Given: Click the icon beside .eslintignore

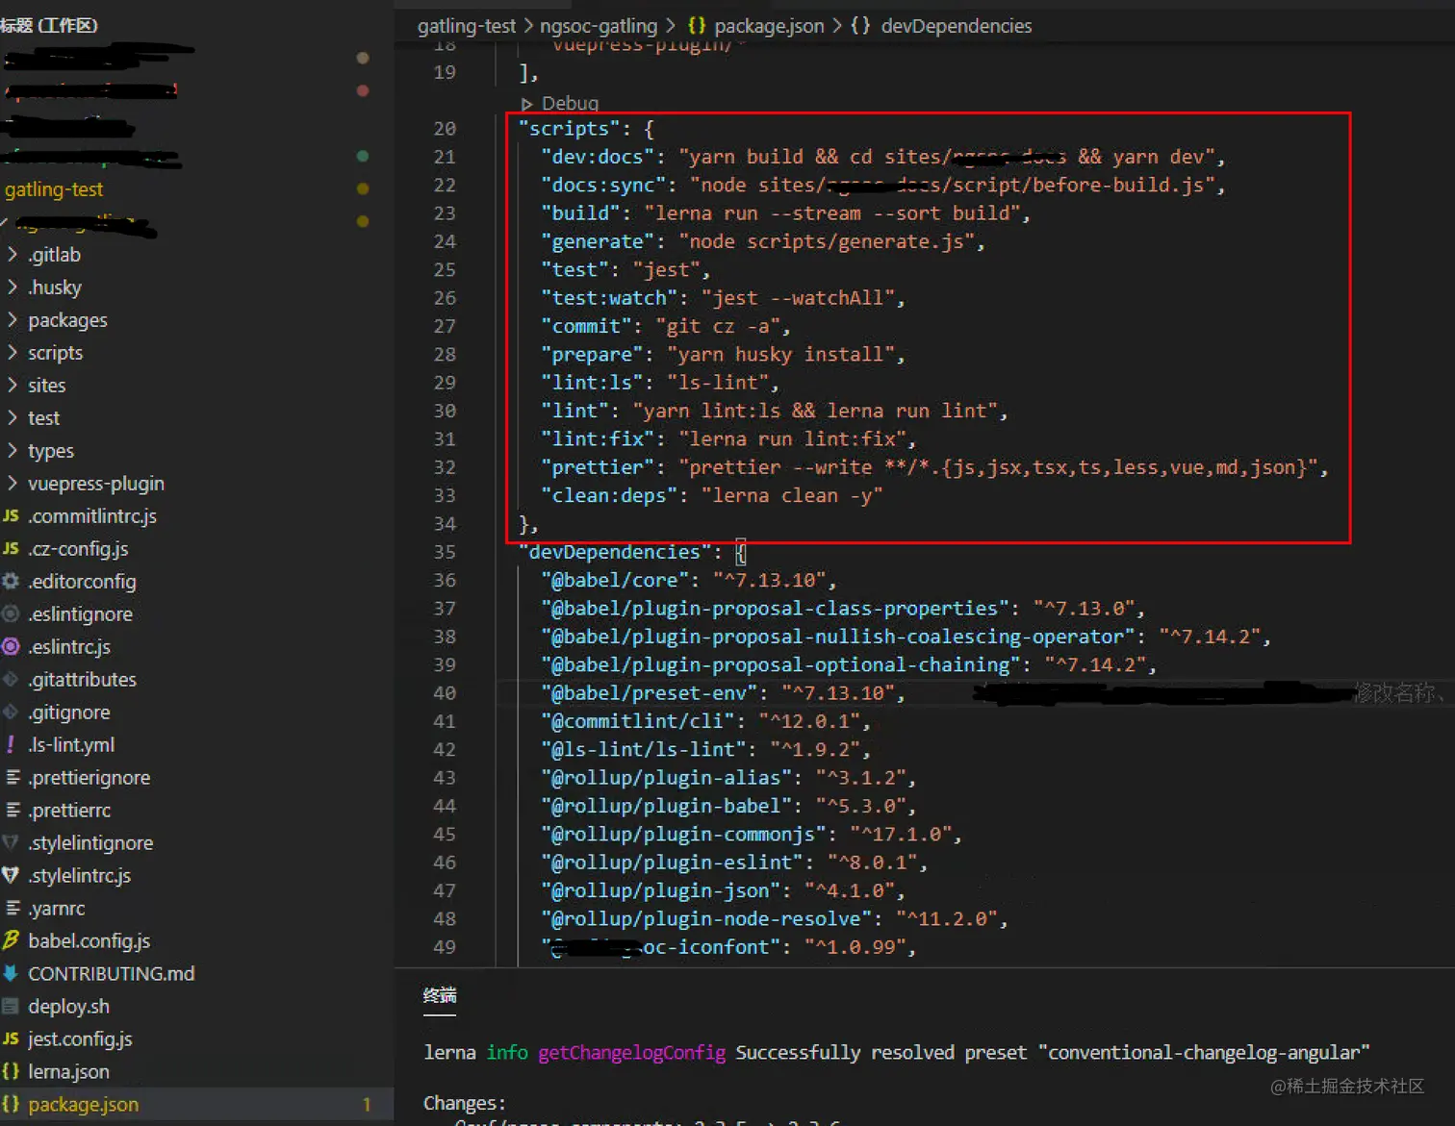Looking at the screenshot, I should click(11, 614).
